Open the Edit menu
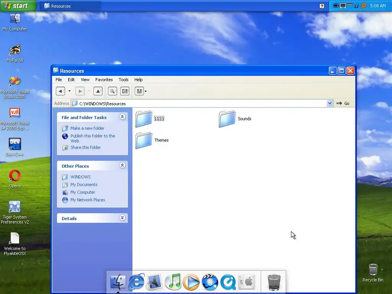This screenshot has width=392, height=294. click(71, 80)
